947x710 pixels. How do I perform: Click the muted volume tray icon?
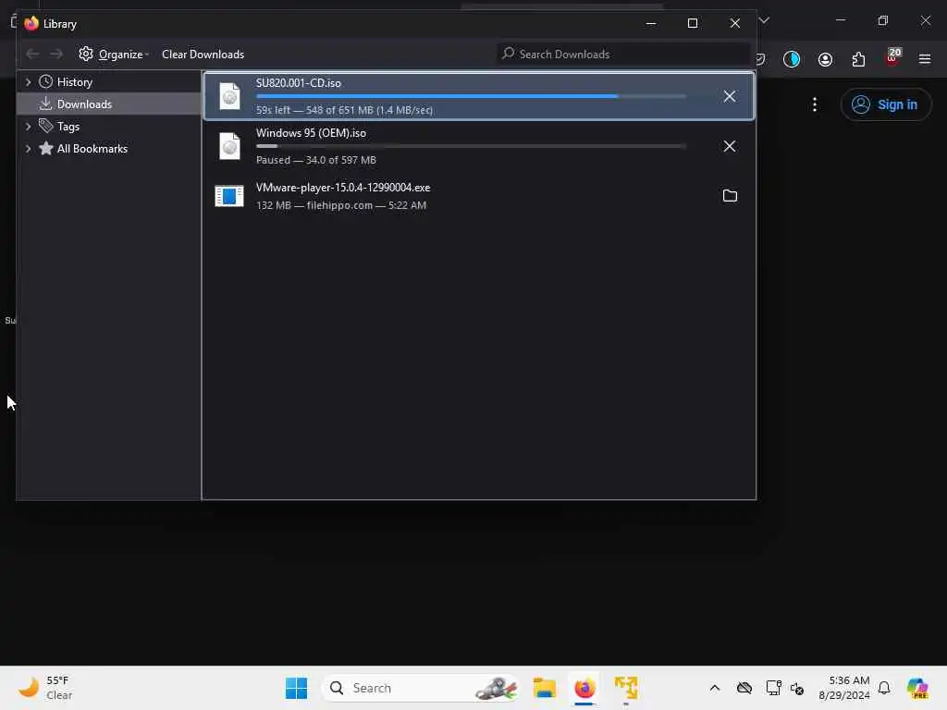pyautogui.click(x=796, y=688)
